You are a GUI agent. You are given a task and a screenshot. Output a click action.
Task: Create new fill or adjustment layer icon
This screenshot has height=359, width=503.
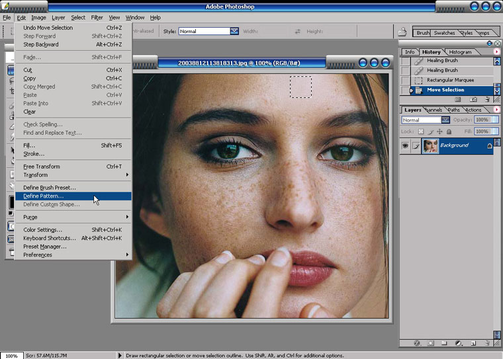459,343
